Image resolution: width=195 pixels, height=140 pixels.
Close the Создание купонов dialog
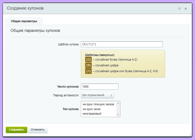point(186,8)
